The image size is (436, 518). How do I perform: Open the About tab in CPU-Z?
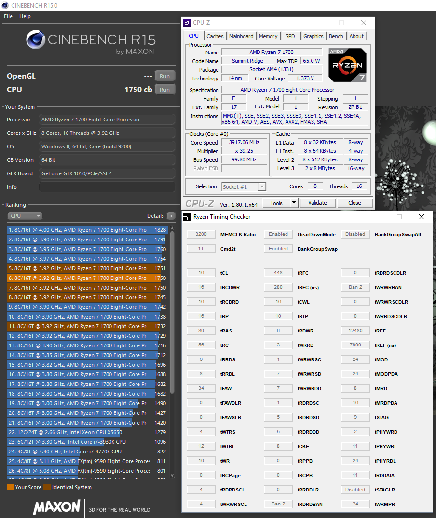356,36
